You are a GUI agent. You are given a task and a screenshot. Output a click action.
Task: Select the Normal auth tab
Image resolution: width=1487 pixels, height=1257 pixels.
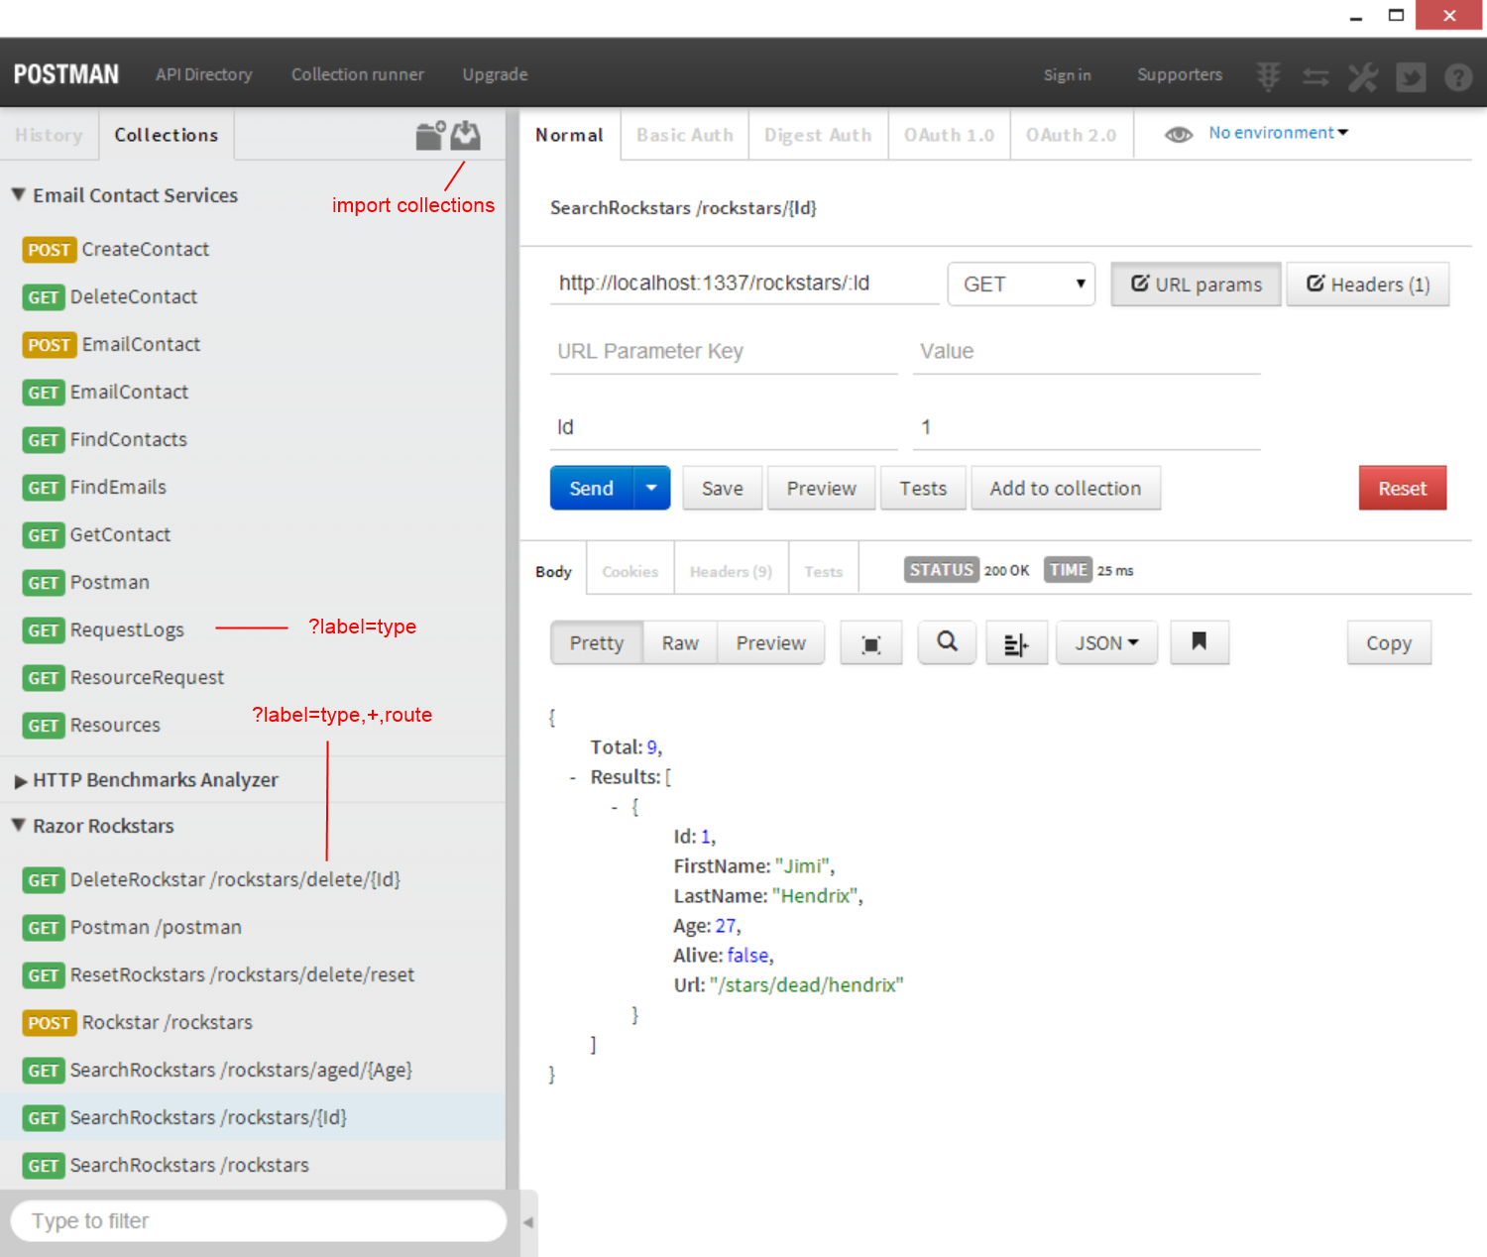pyautogui.click(x=569, y=135)
